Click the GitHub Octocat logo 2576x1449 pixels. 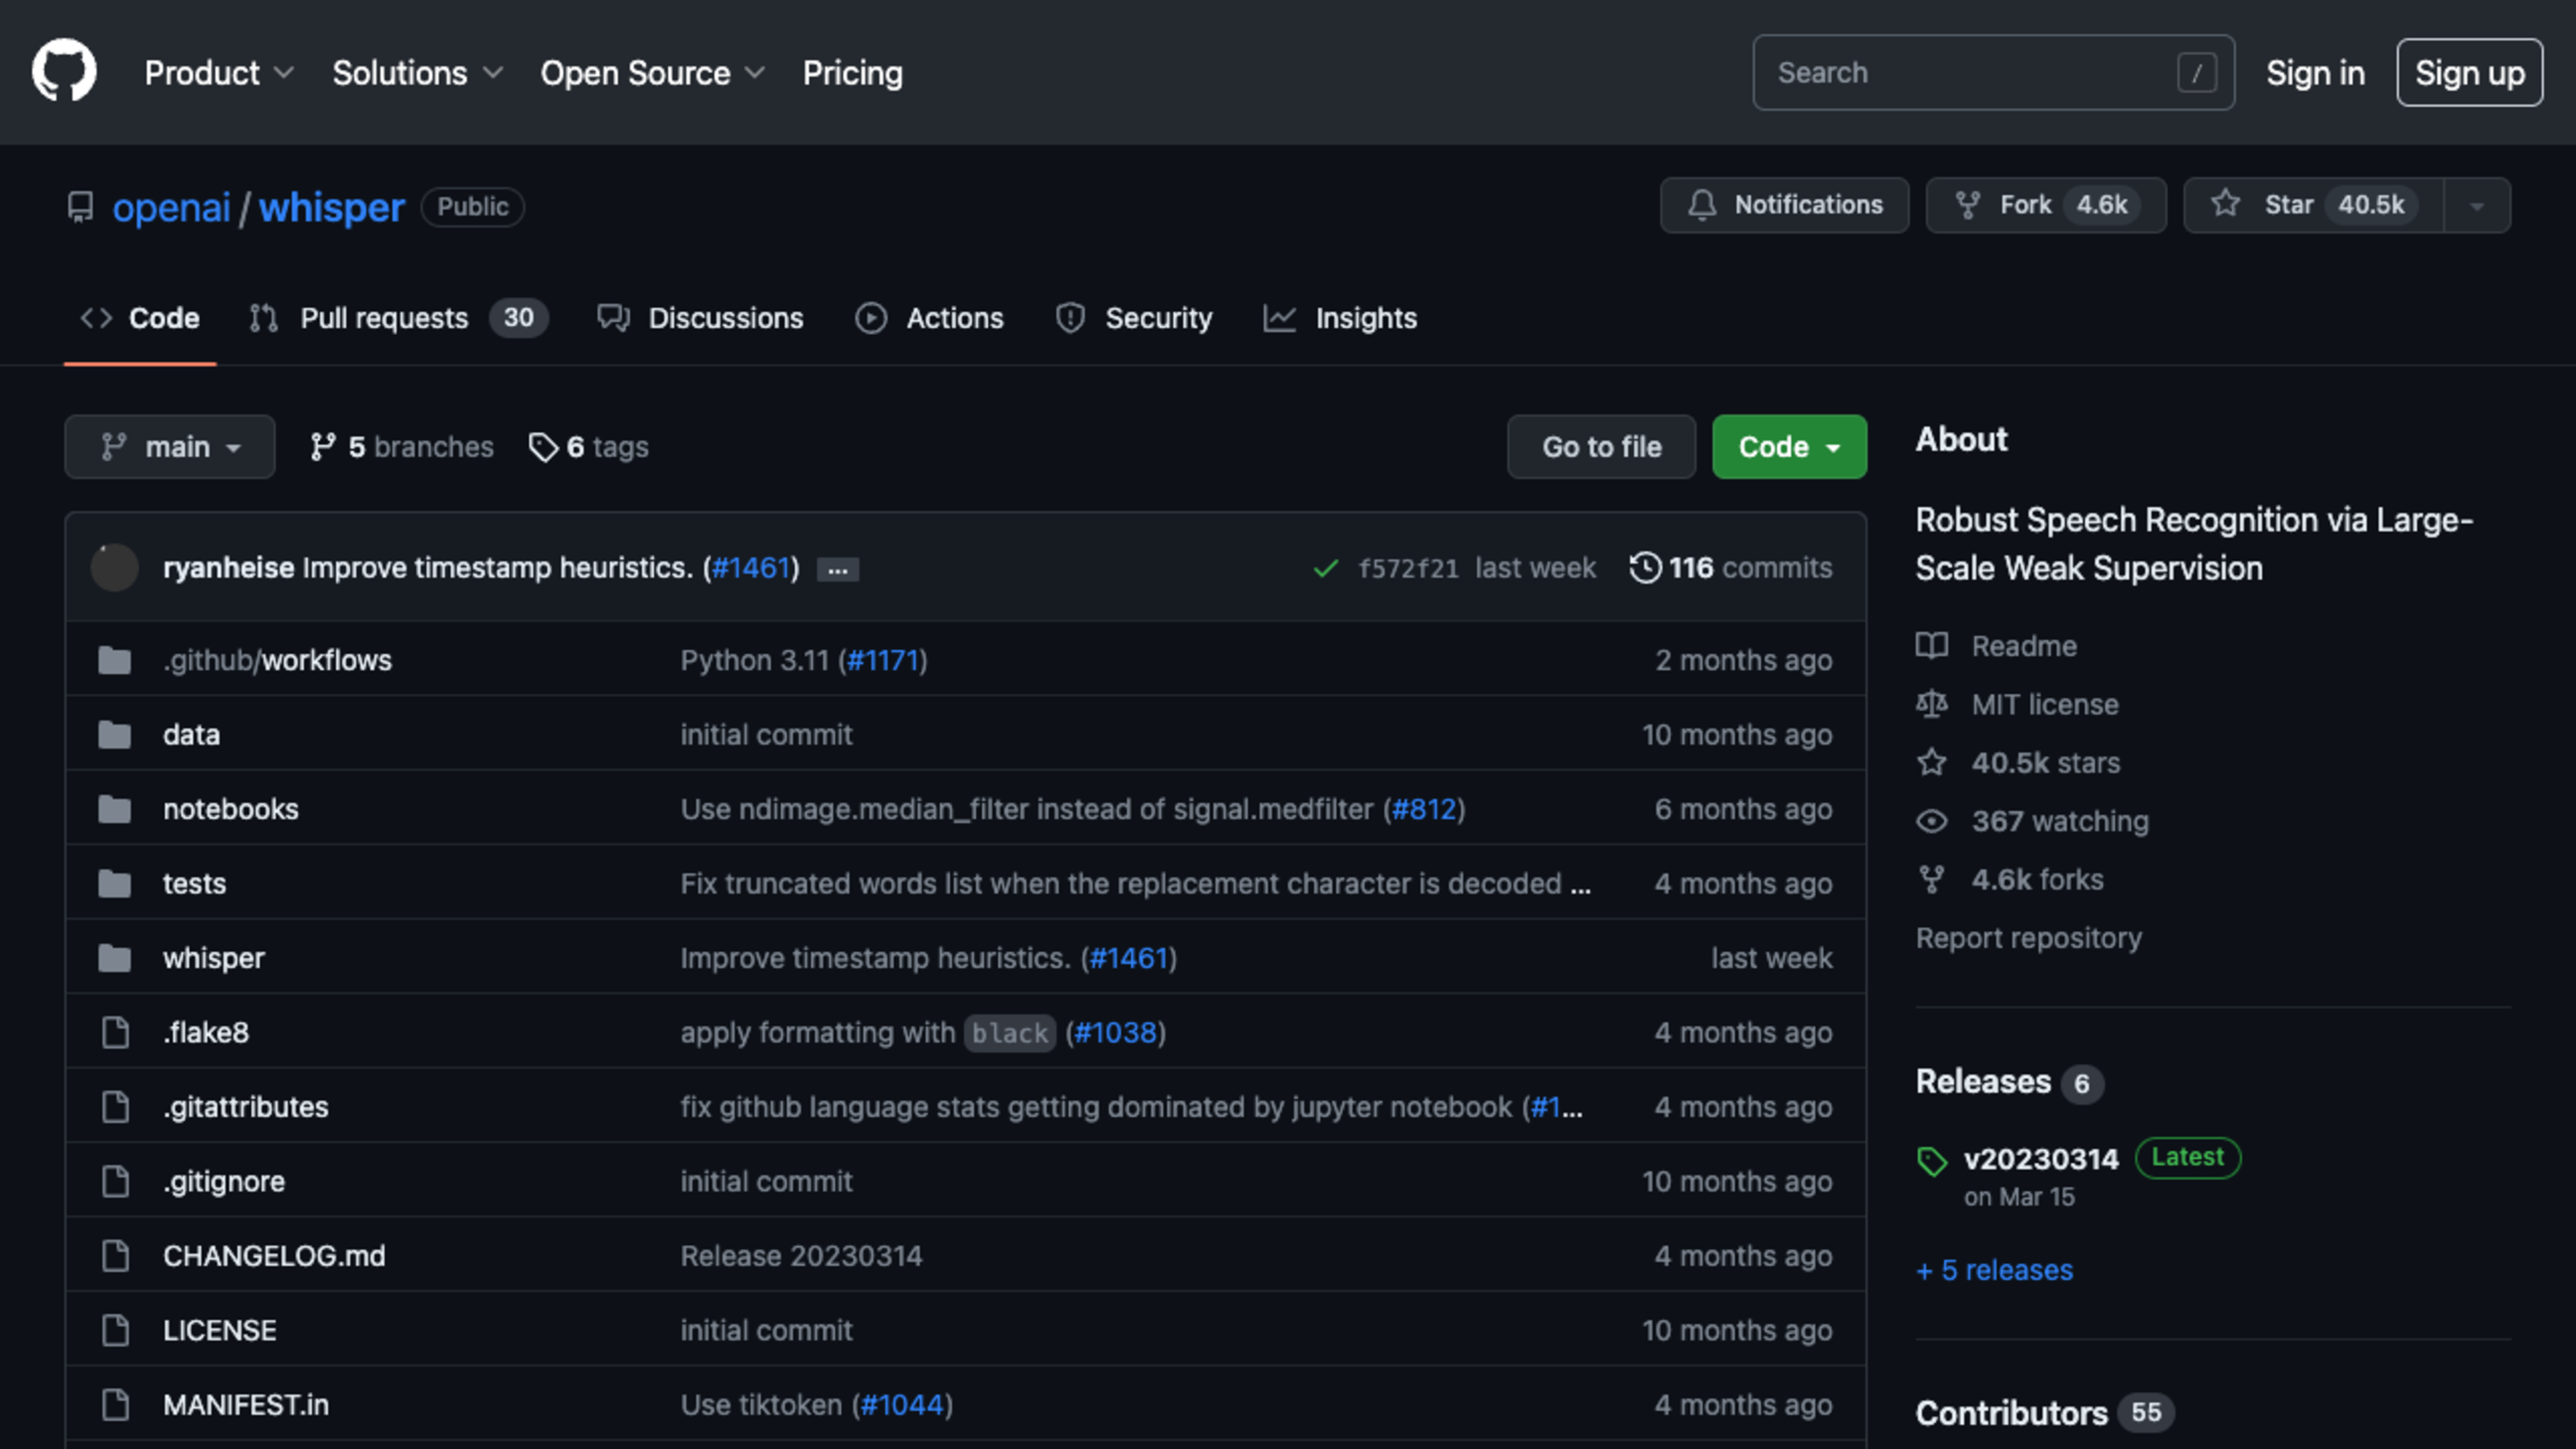pyautogui.click(x=64, y=71)
